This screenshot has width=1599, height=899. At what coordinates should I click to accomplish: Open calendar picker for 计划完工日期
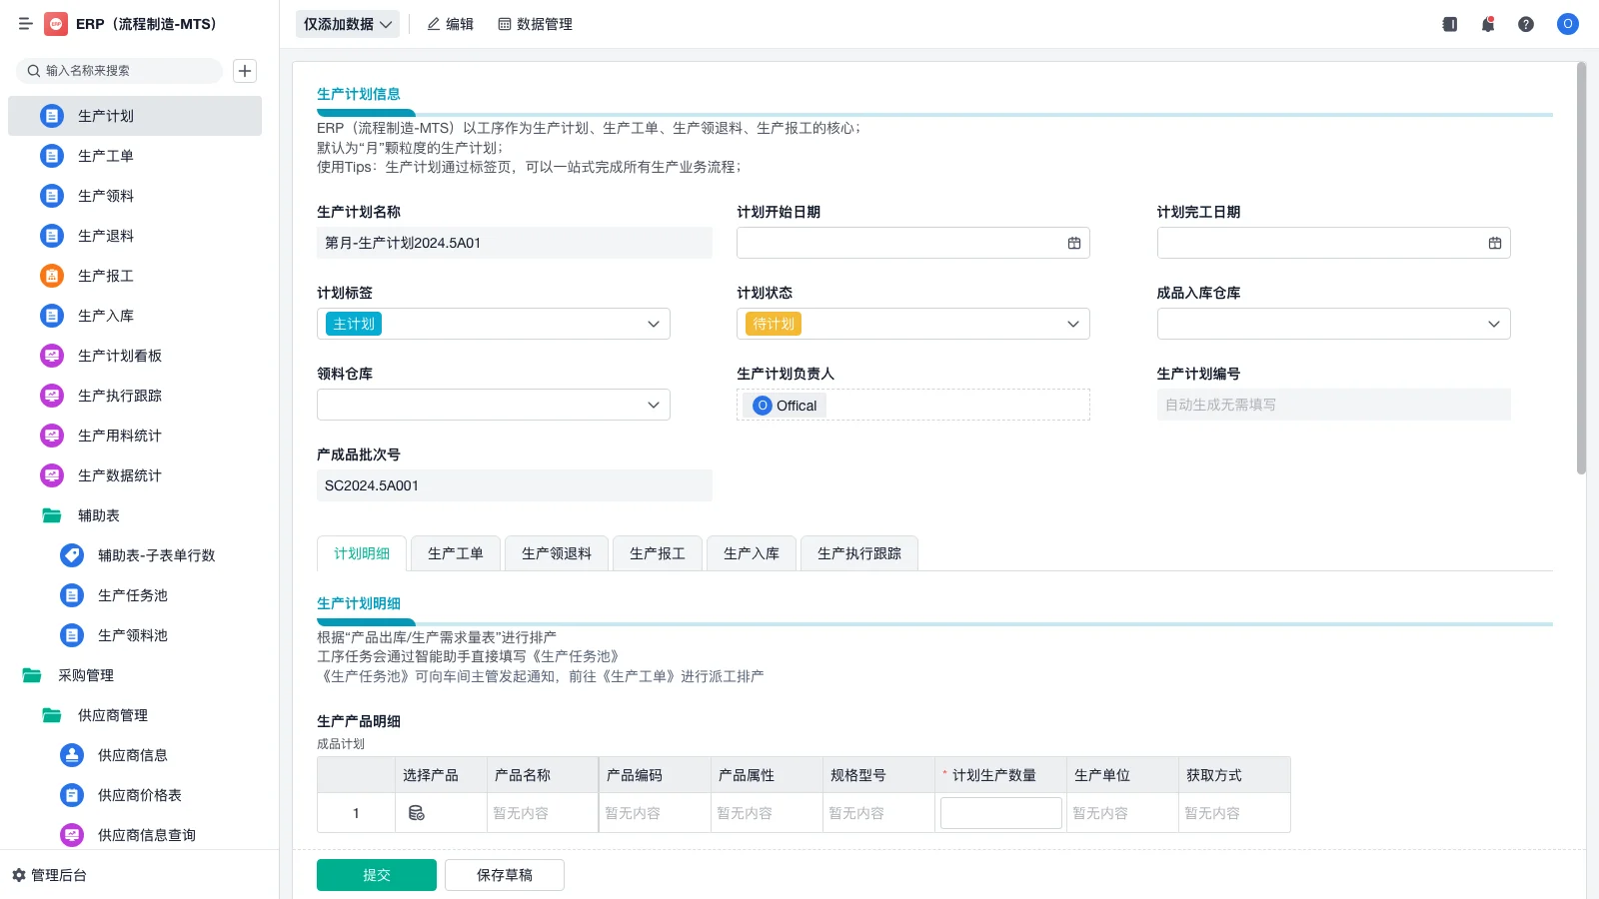click(1495, 243)
